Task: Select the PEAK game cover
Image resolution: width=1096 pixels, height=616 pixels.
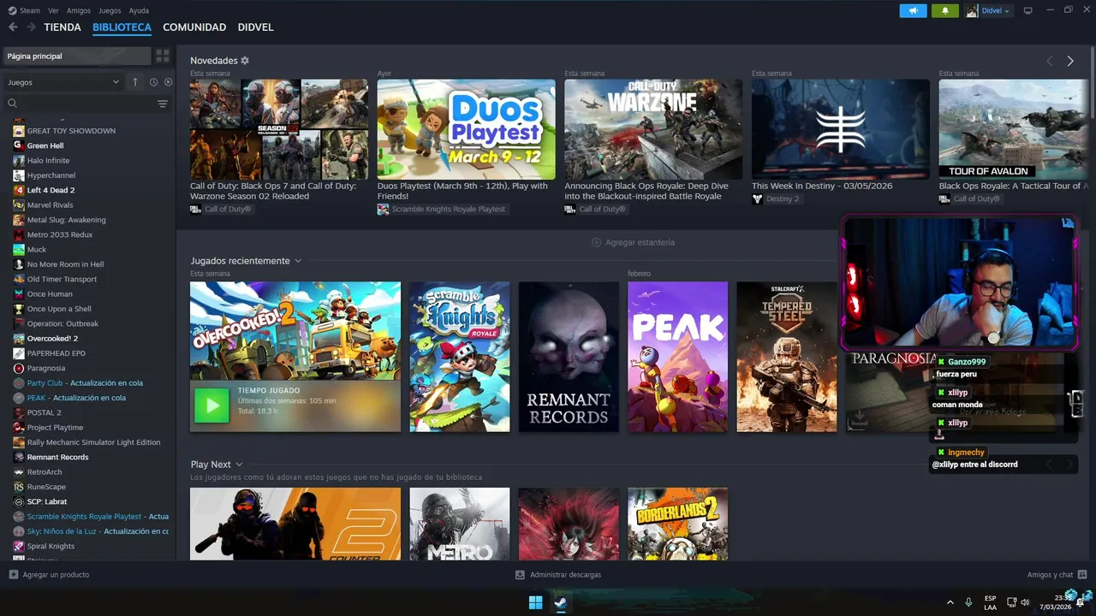Action: [x=677, y=357]
